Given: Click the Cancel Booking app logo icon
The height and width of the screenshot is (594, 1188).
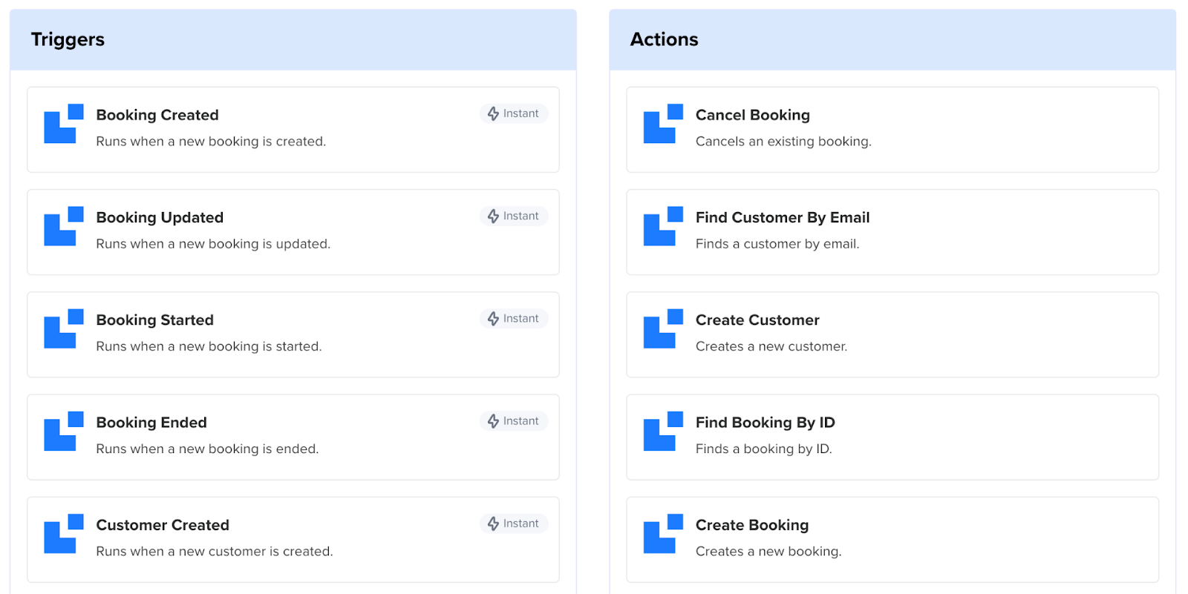Looking at the screenshot, I should [663, 124].
